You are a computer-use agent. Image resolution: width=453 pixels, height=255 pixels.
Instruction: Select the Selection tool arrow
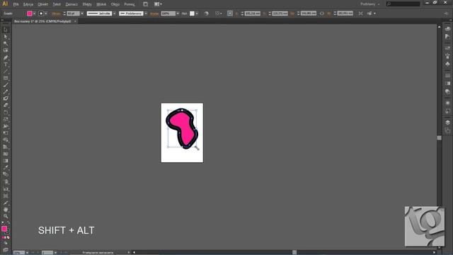point(6,30)
